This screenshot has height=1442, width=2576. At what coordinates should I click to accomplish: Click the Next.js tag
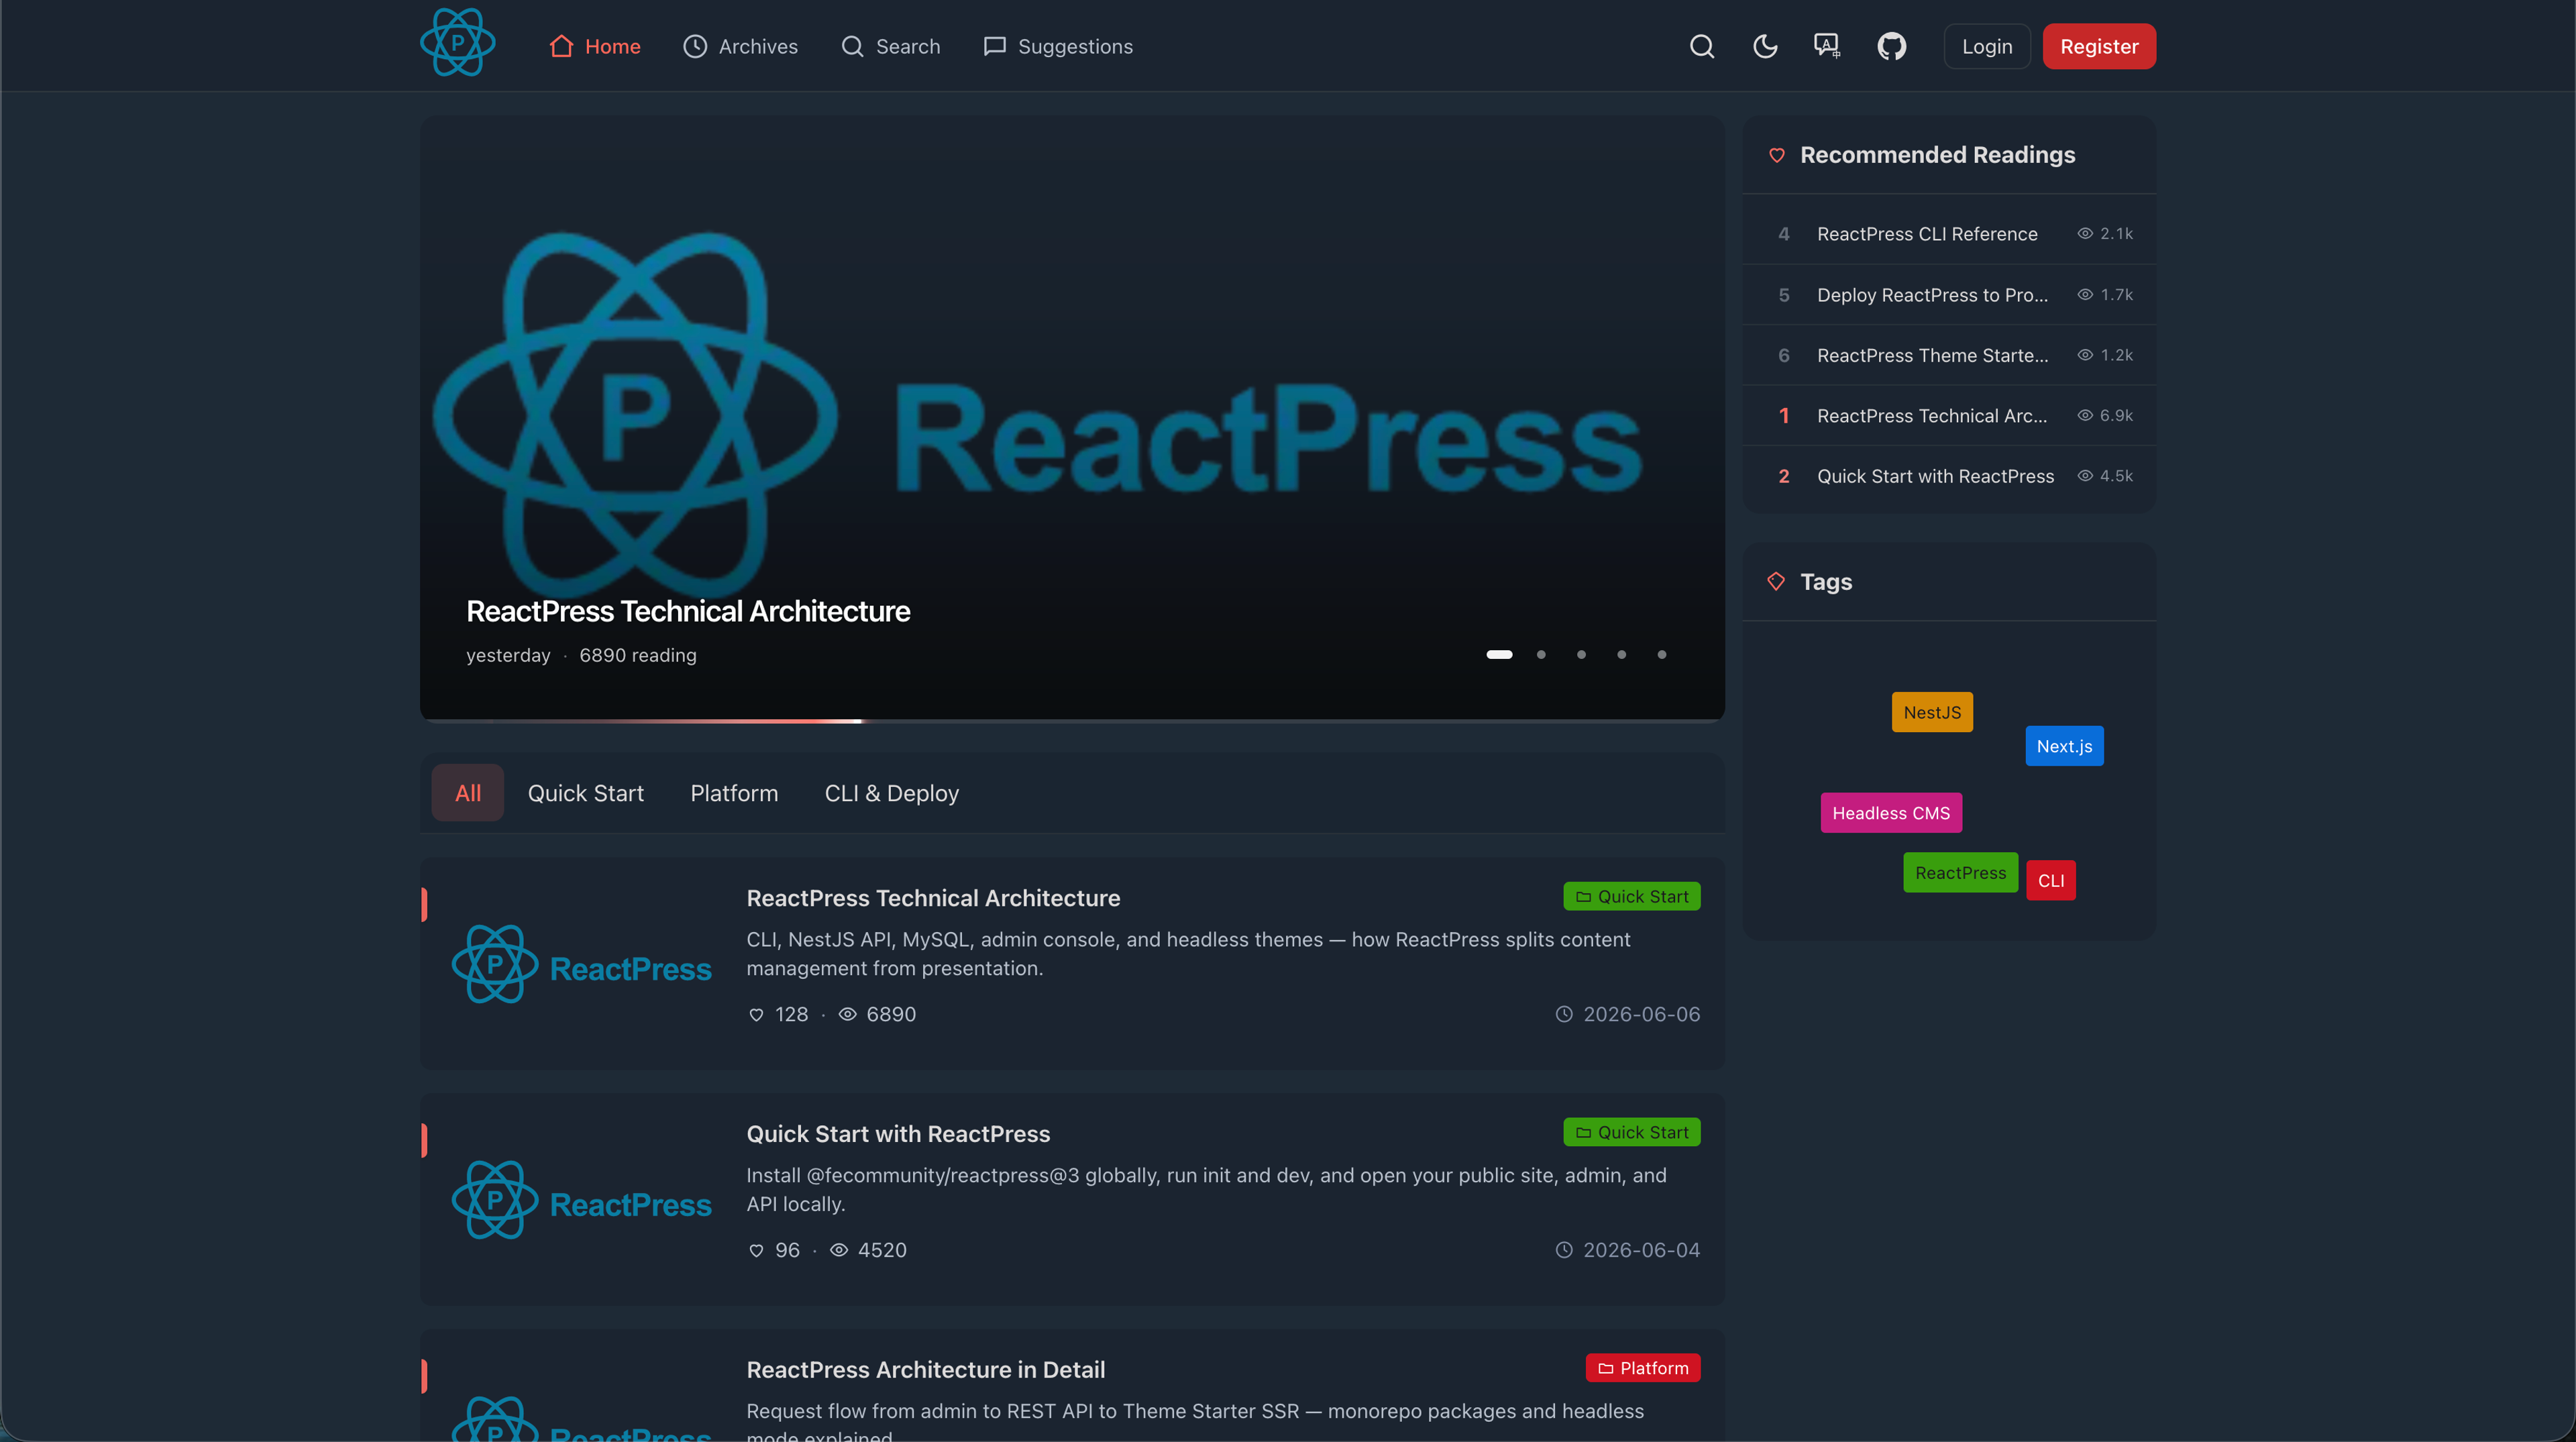(x=2064, y=746)
